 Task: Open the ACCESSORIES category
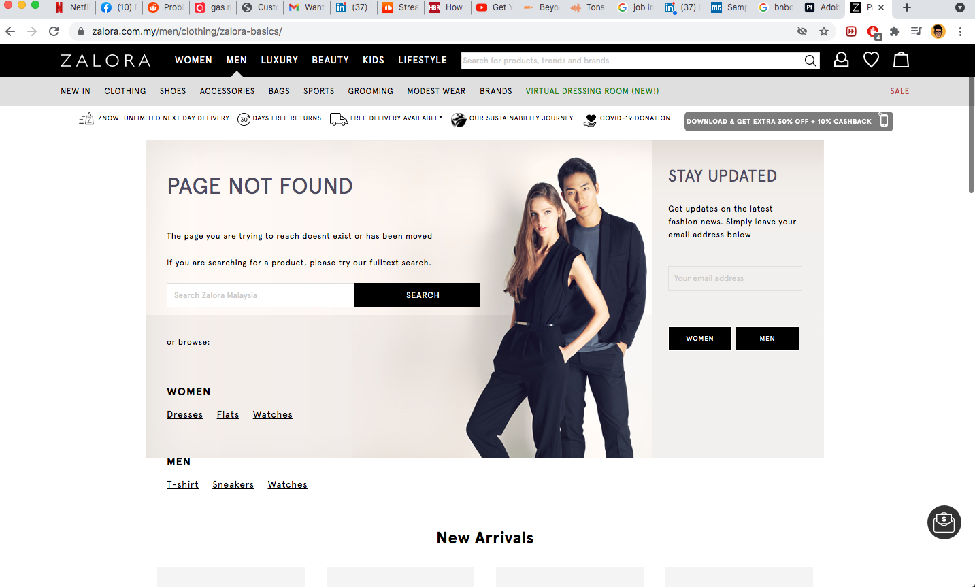[227, 91]
